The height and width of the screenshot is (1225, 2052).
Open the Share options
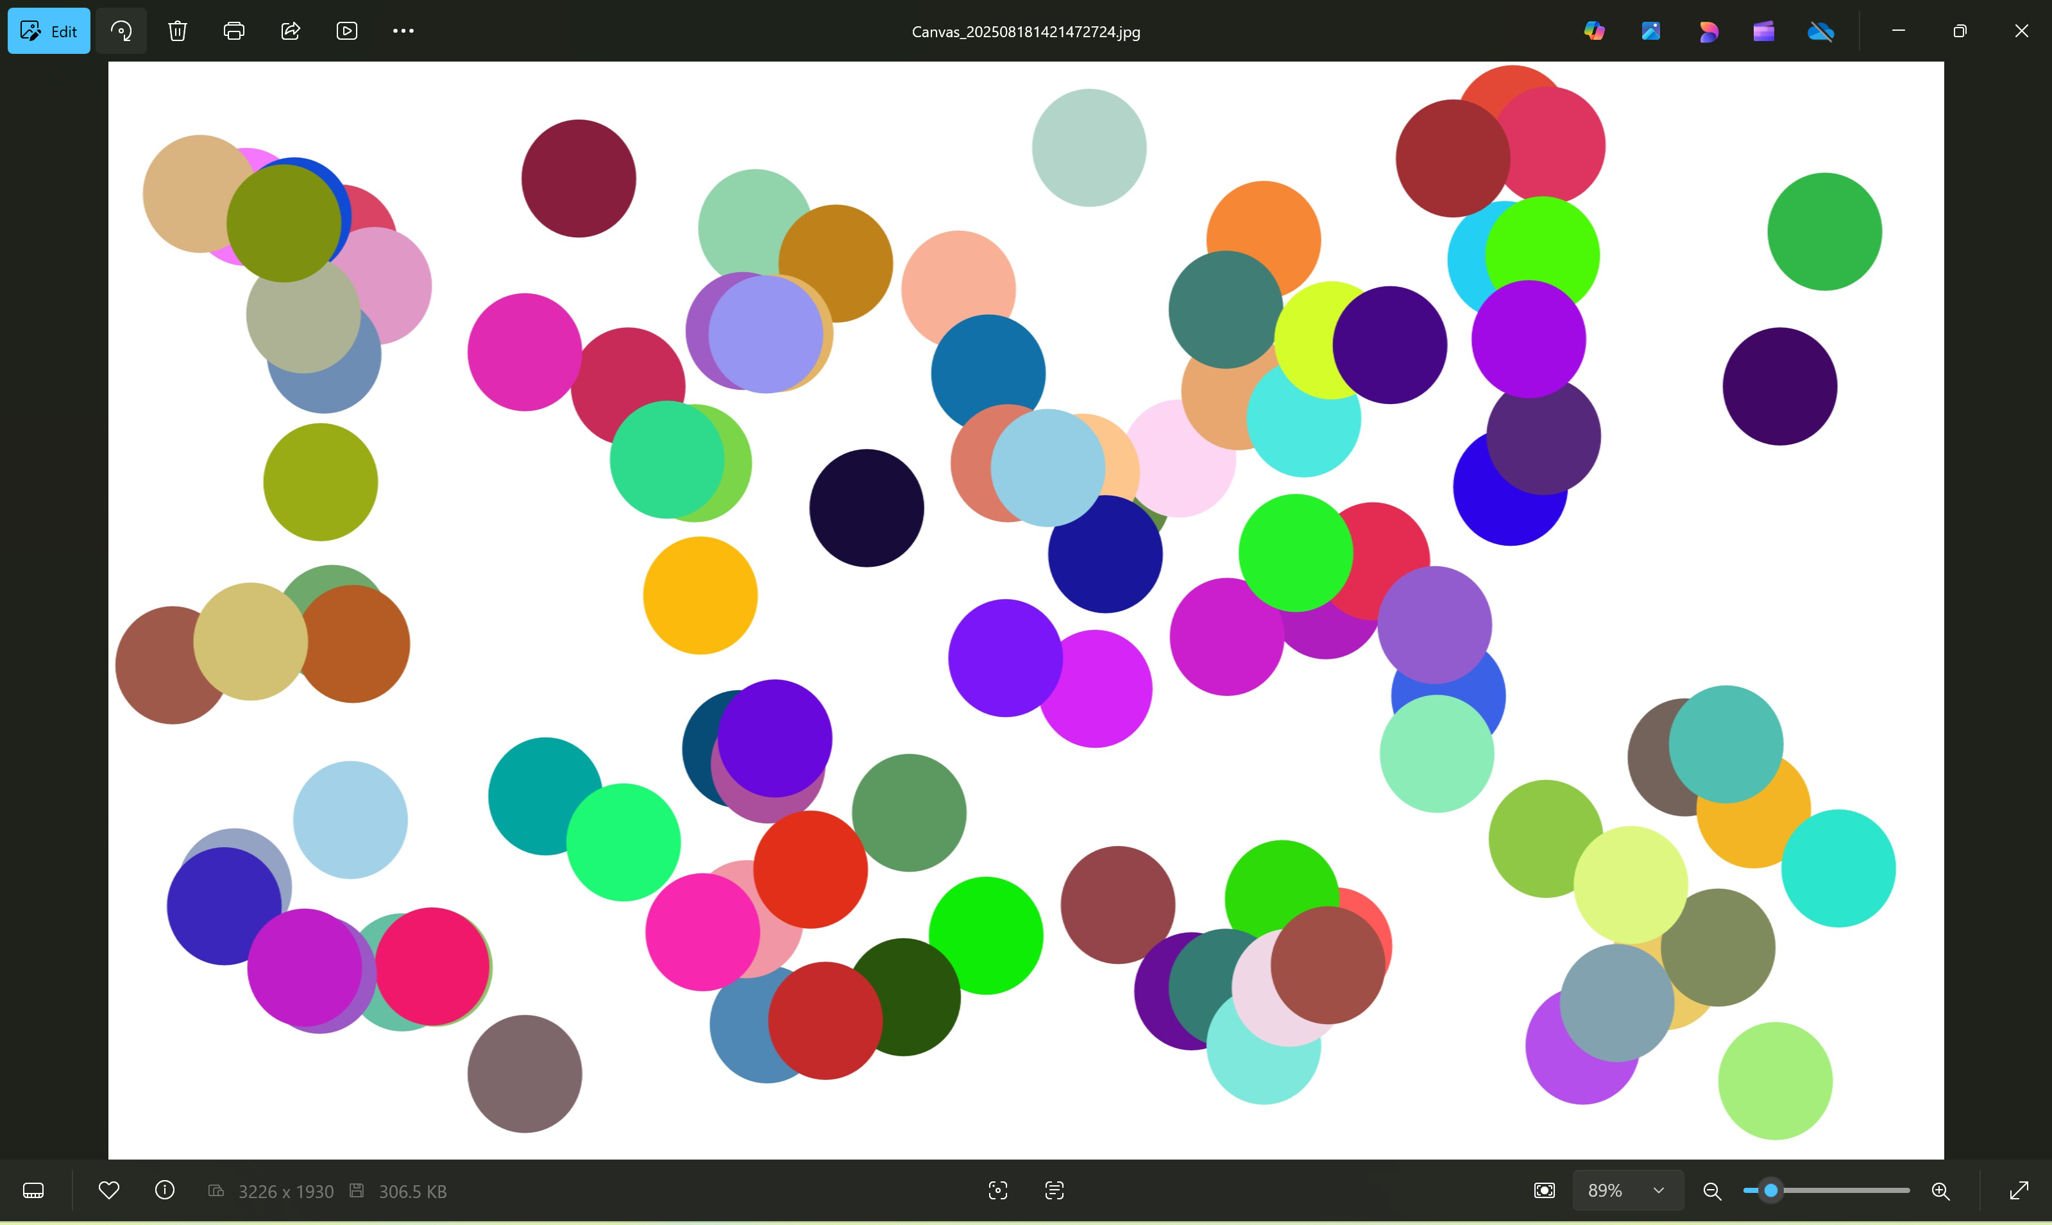tap(291, 31)
